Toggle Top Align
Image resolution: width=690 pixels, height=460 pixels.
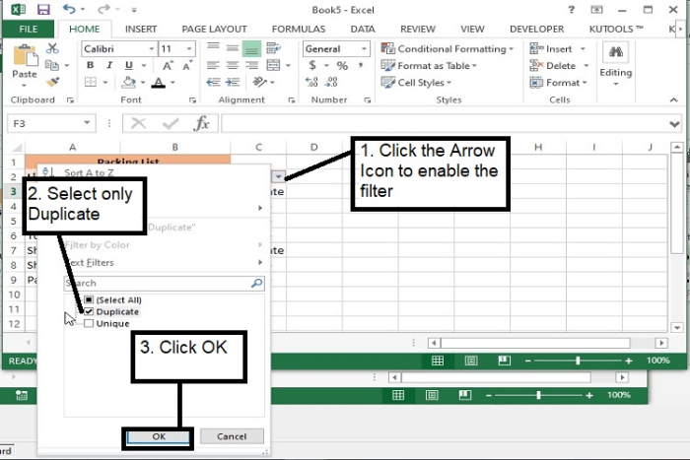point(213,48)
